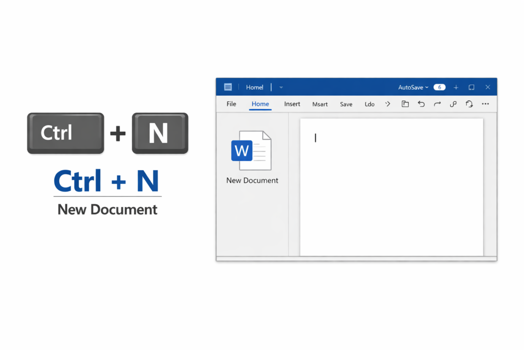Enable the pill toggle showing 6
The image size is (524, 350).
(439, 87)
